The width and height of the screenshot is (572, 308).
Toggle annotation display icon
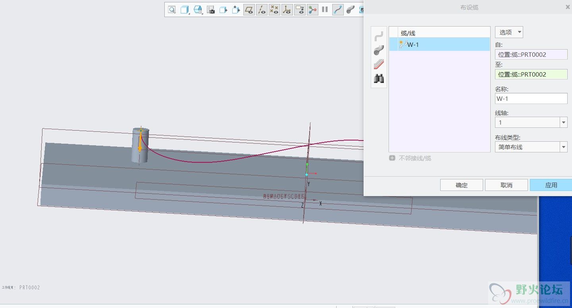[x=300, y=10]
